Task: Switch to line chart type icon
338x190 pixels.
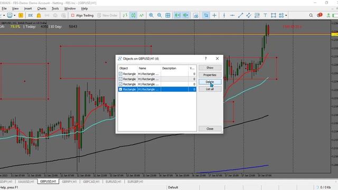Action: (142, 15)
